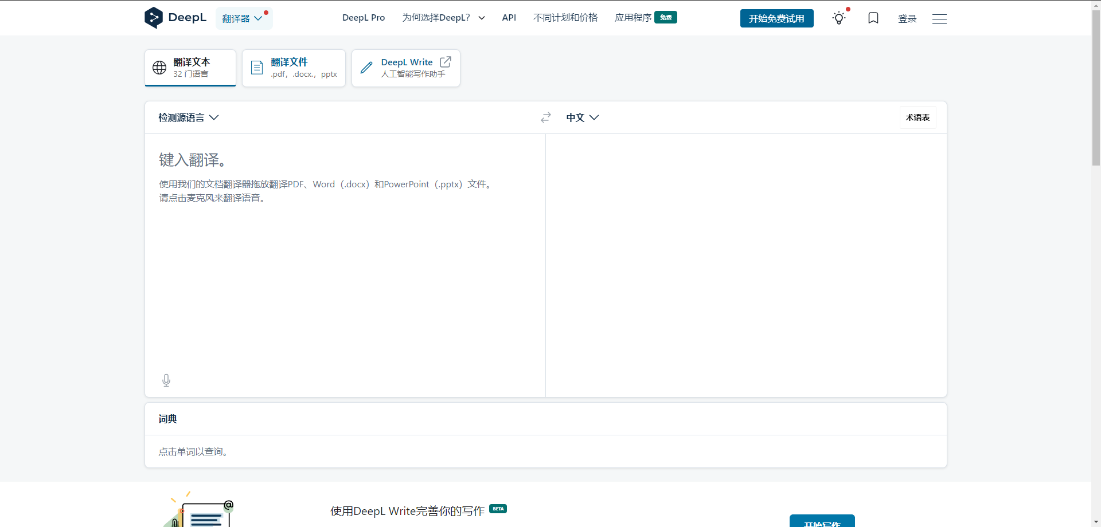Click the globe icon on translate text tab
Image resolution: width=1101 pixels, height=527 pixels.
click(x=159, y=68)
